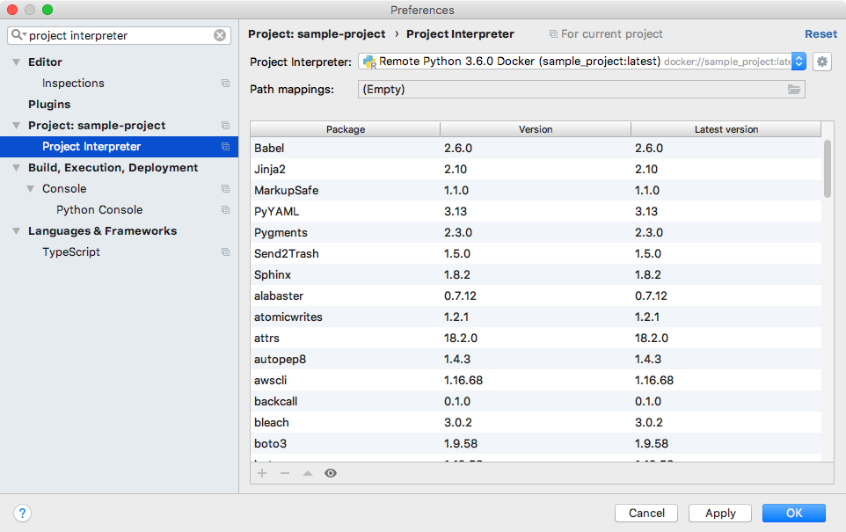Select the bleach package row
Viewport: 846px width, 532px height.
[536, 422]
